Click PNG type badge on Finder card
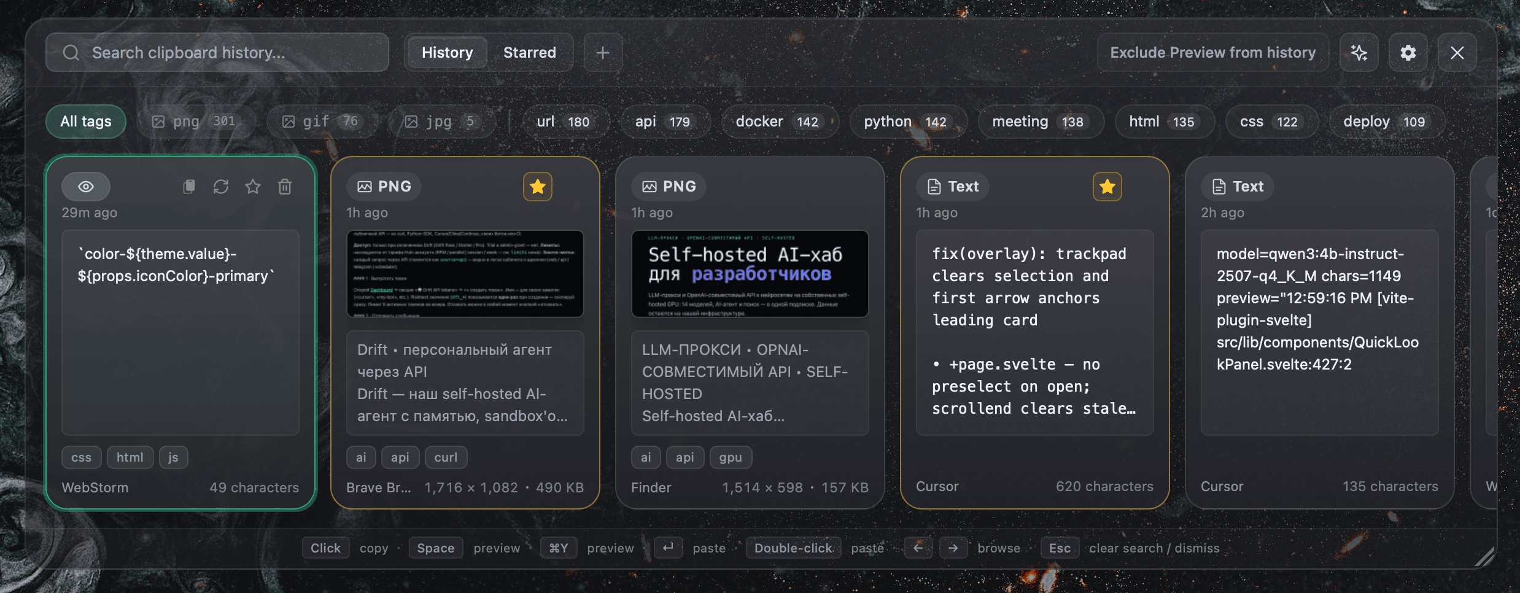The image size is (1520, 593). tap(669, 187)
